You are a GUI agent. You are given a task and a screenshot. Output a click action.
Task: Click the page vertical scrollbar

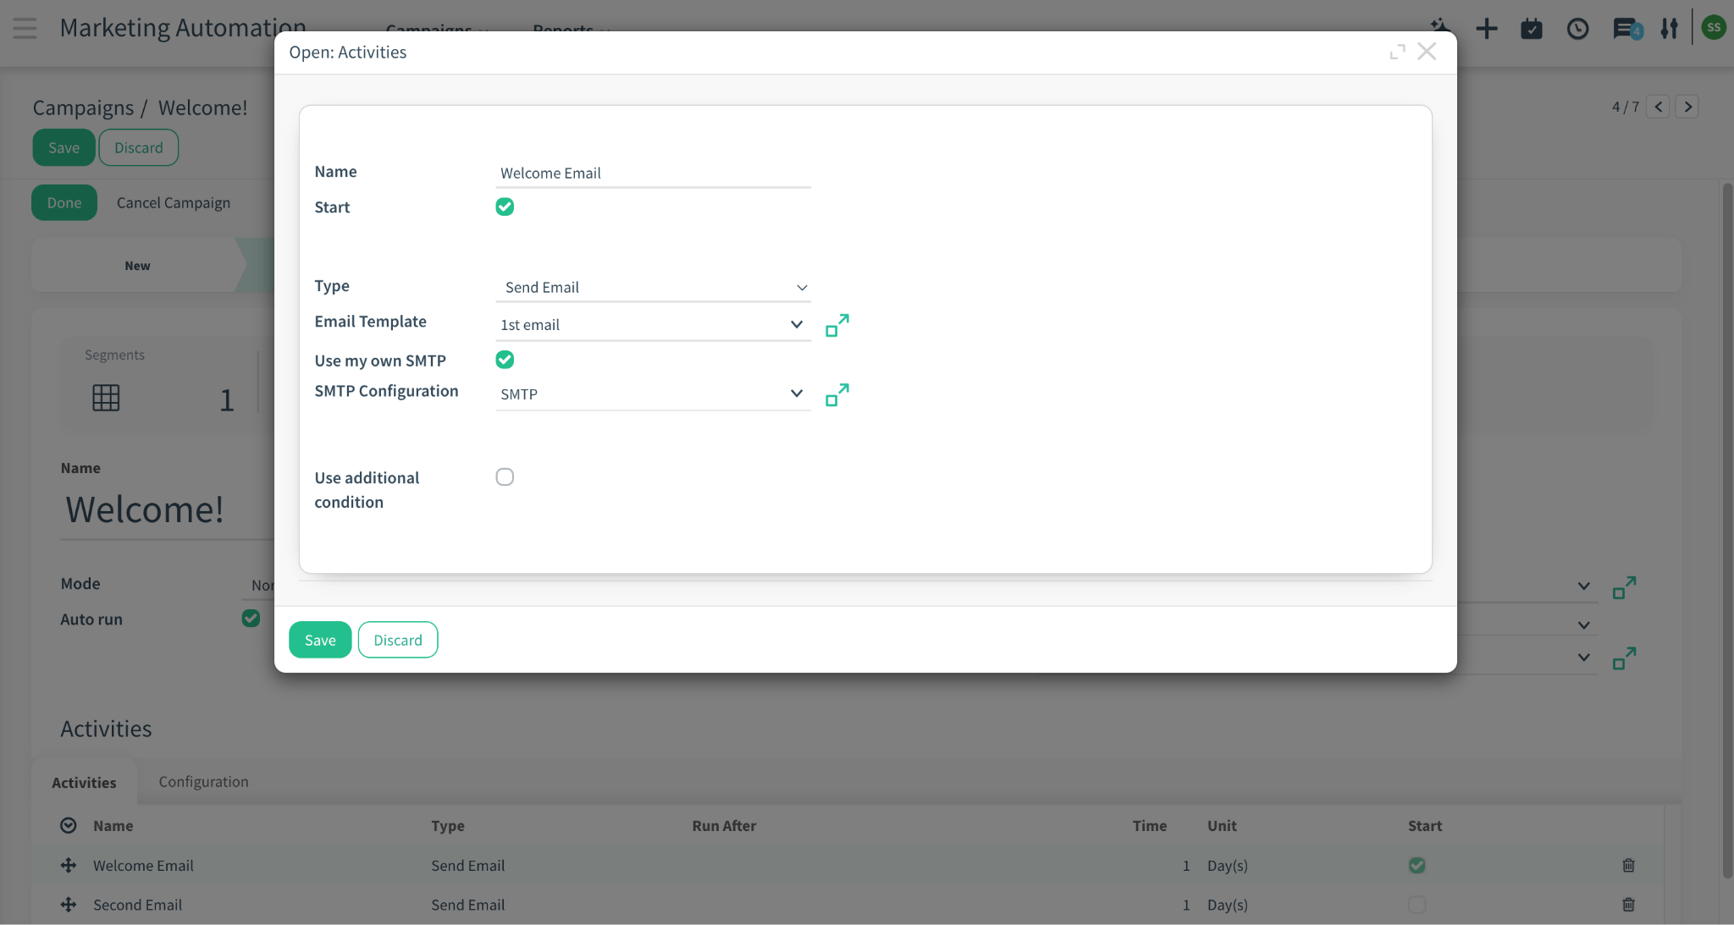coord(1727,529)
